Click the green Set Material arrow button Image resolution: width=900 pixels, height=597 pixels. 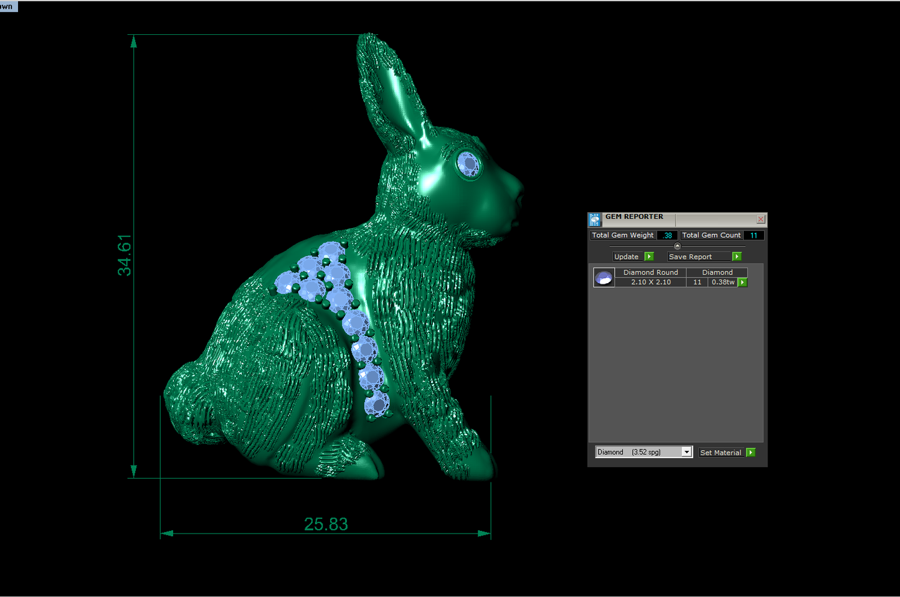(x=751, y=453)
